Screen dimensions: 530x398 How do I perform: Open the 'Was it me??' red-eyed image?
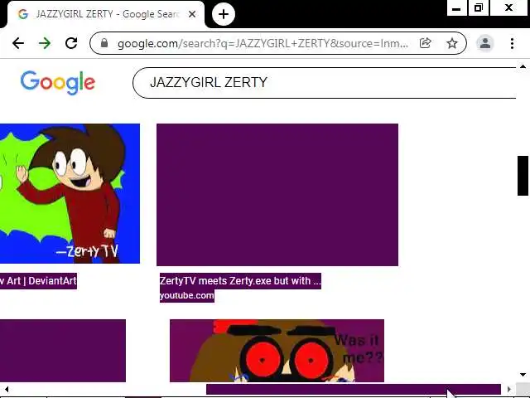(x=277, y=351)
